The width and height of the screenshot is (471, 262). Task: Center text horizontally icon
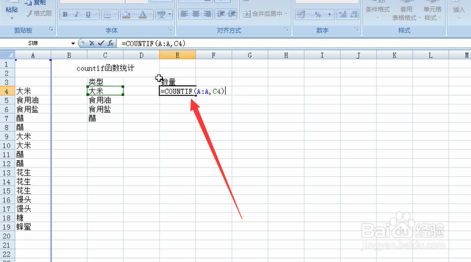tap(196, 14)
